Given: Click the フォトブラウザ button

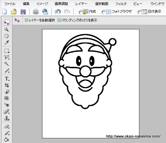Looking at the screenshot, I should tap(117, 12).
